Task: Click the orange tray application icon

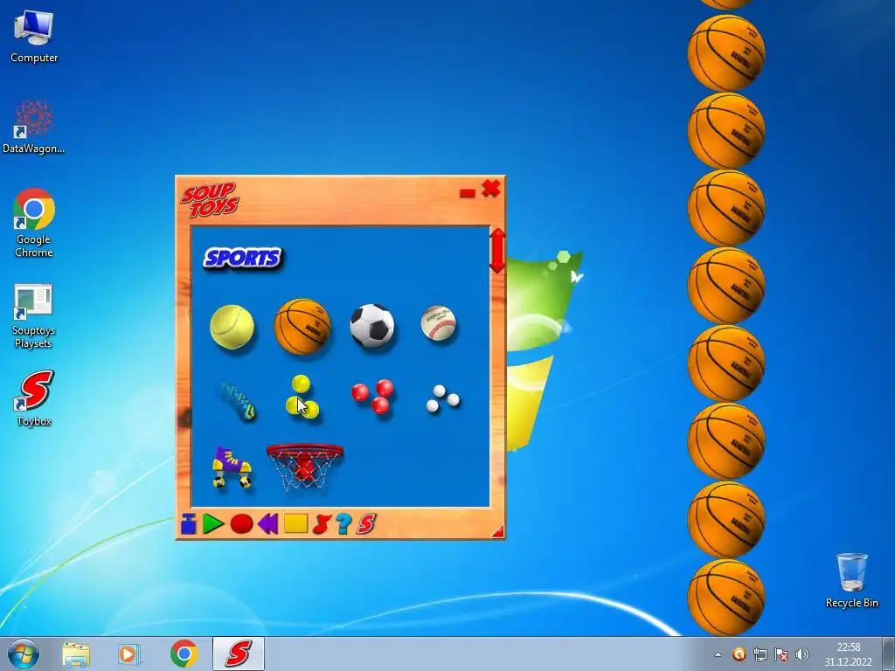Action: pyautogui.click(x=739, y=654)
